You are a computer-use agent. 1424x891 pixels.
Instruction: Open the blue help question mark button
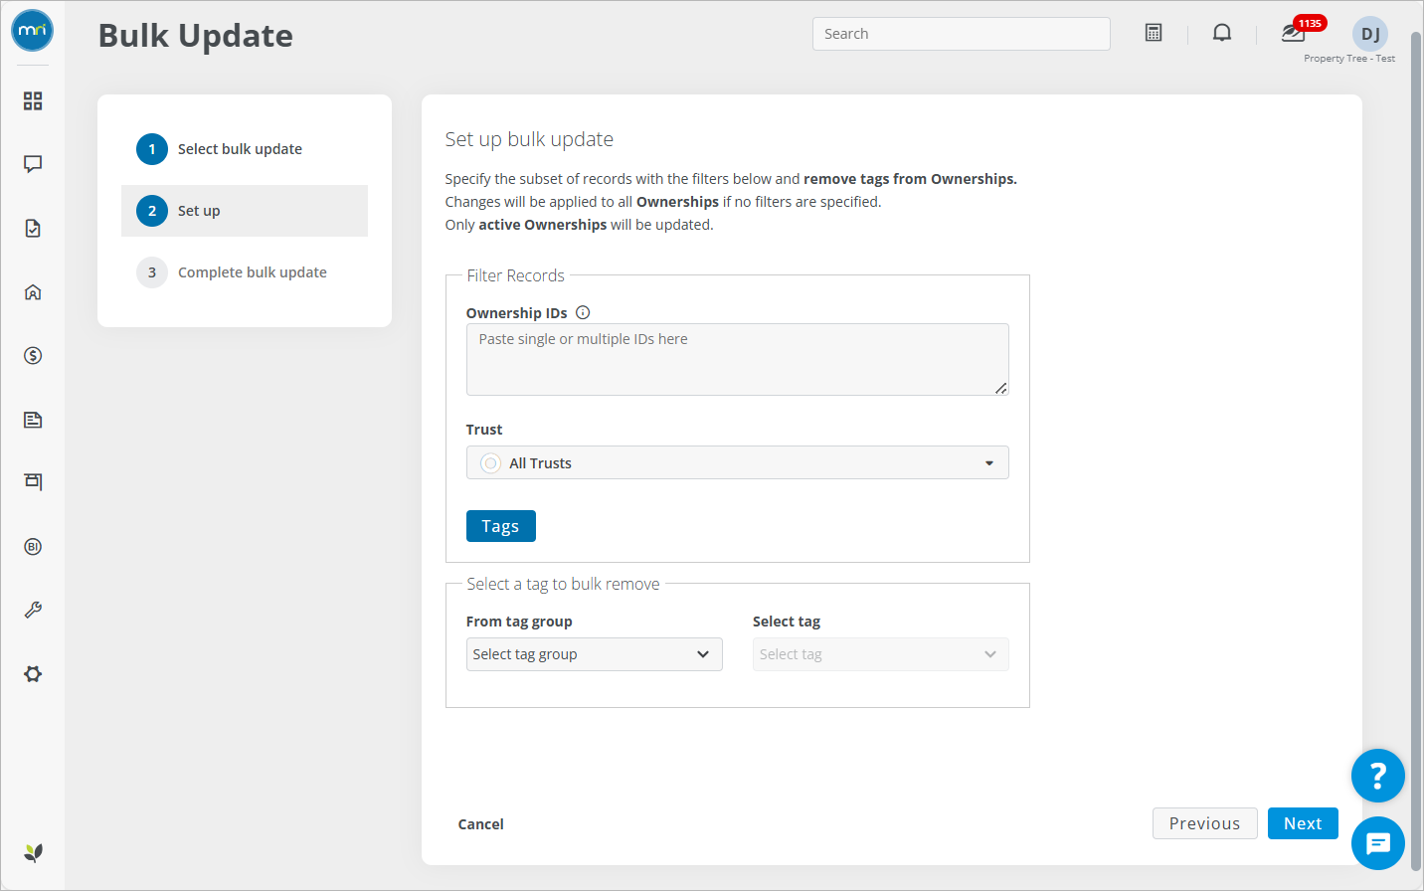click(1378, 776)
